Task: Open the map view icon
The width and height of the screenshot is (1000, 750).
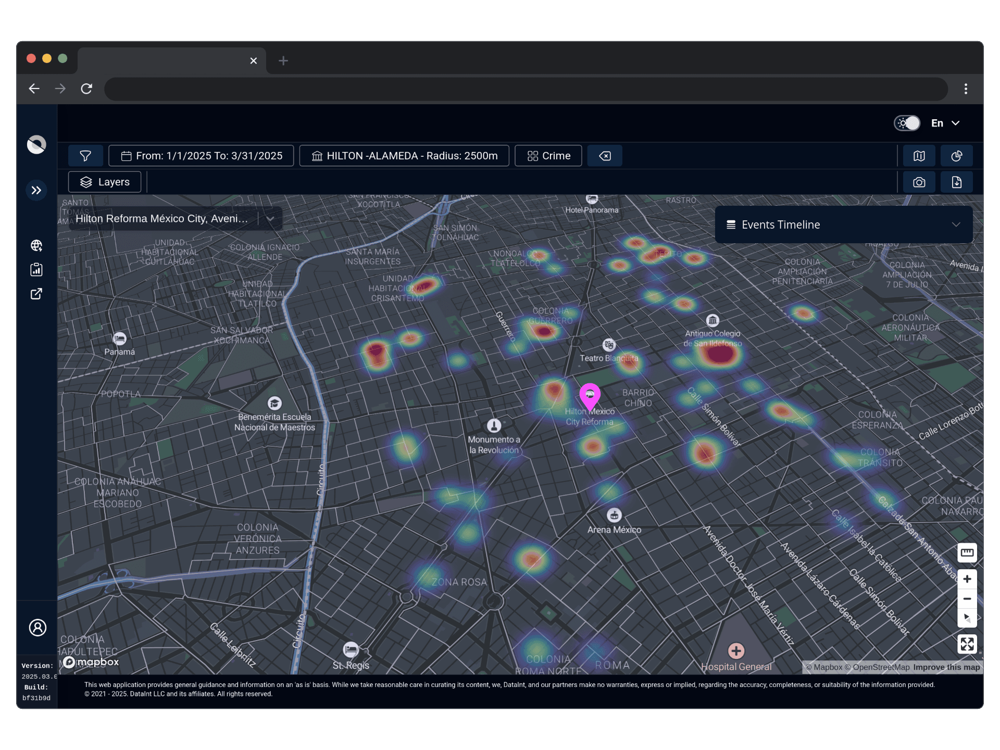Action: pos(919,156)
